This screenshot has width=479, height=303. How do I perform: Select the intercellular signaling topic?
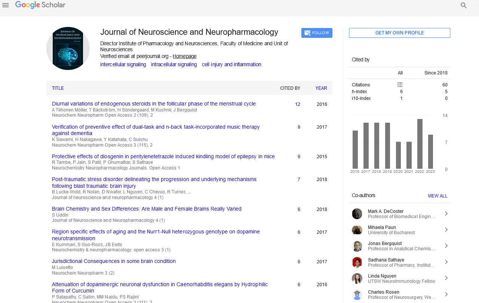pos(123,65)
